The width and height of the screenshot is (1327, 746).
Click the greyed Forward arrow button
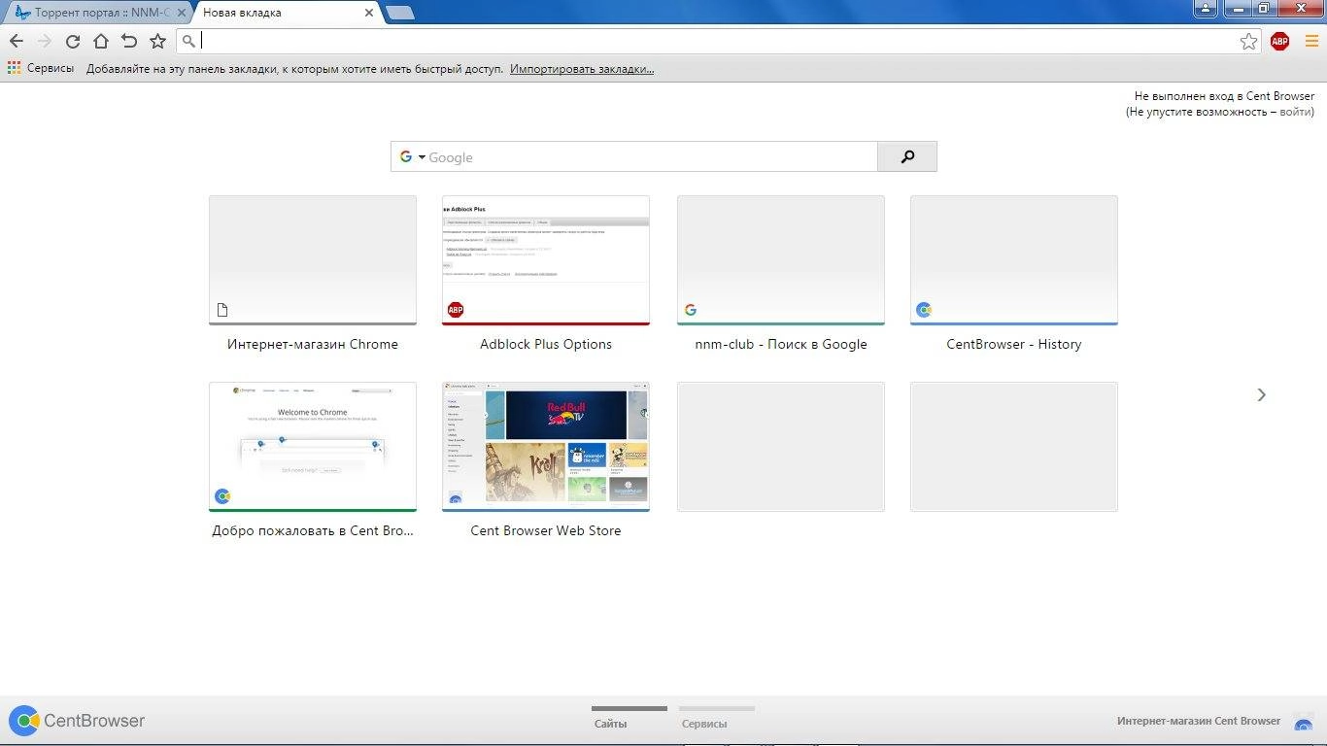[x=44, y=41]
